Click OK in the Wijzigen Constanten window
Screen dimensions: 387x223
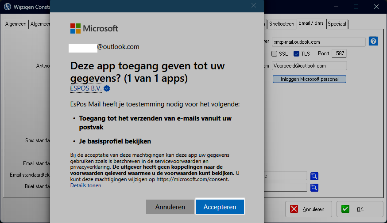click(x=360, y=209)
